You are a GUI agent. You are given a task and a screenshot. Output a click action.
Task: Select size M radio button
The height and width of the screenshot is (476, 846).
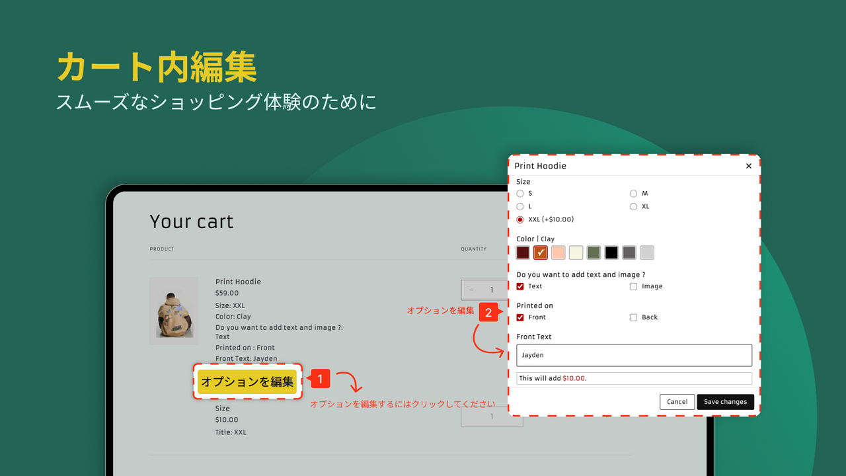pos(633,194)
